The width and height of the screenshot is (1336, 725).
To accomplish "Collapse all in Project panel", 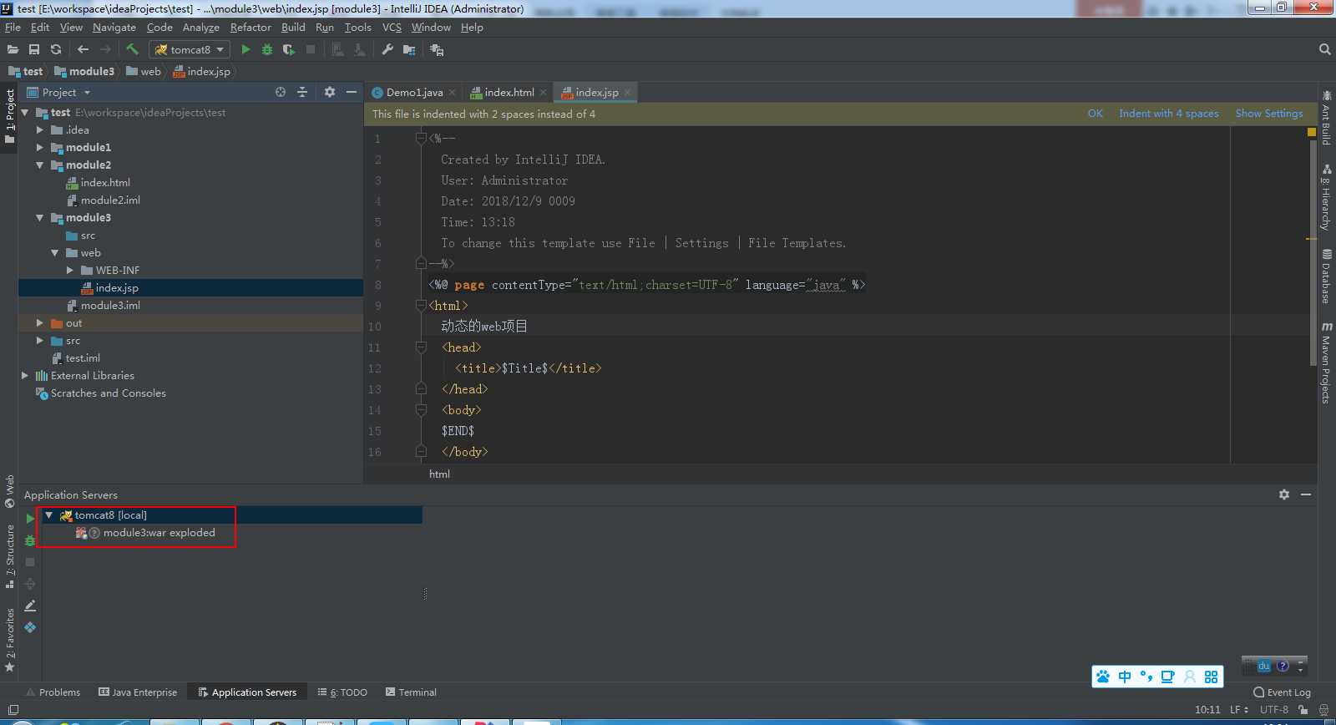I will tap(302, 92).
